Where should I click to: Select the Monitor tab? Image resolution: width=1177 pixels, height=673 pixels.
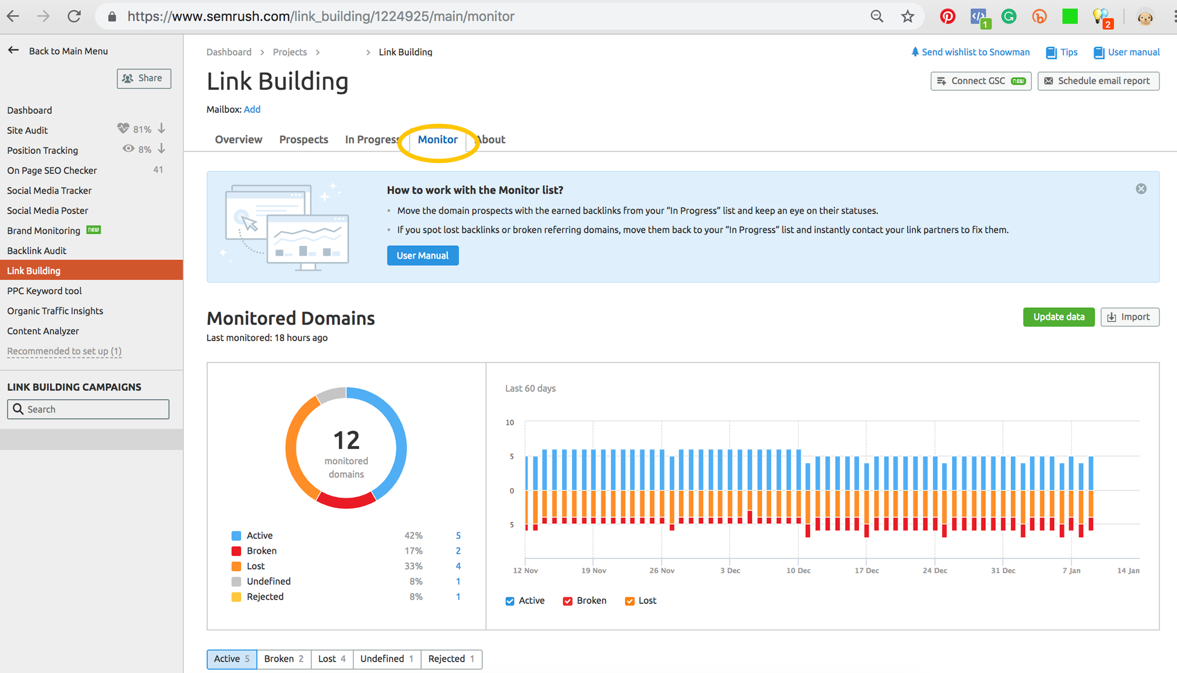438,139
